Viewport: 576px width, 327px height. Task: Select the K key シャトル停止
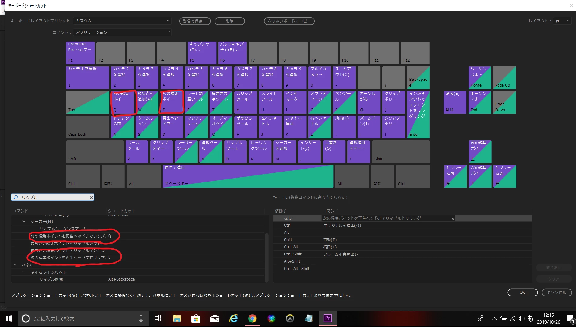[x=295, y=127]
